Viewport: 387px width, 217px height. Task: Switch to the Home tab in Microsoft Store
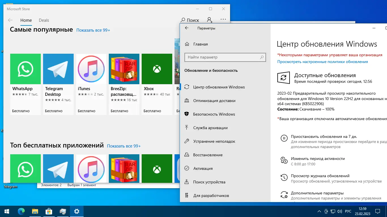tap(26, 20)
